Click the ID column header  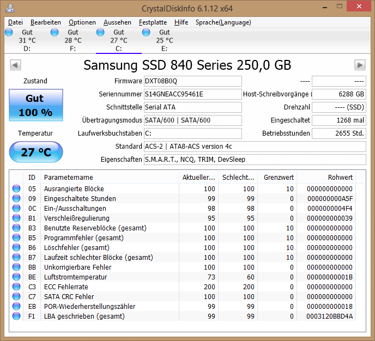click(32, 178)
